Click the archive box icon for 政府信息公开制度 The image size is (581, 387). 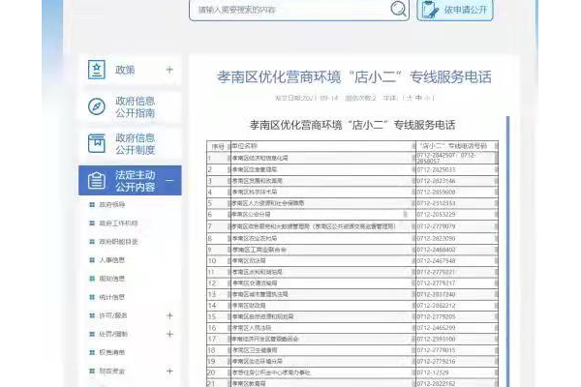(x=97, y=143)
